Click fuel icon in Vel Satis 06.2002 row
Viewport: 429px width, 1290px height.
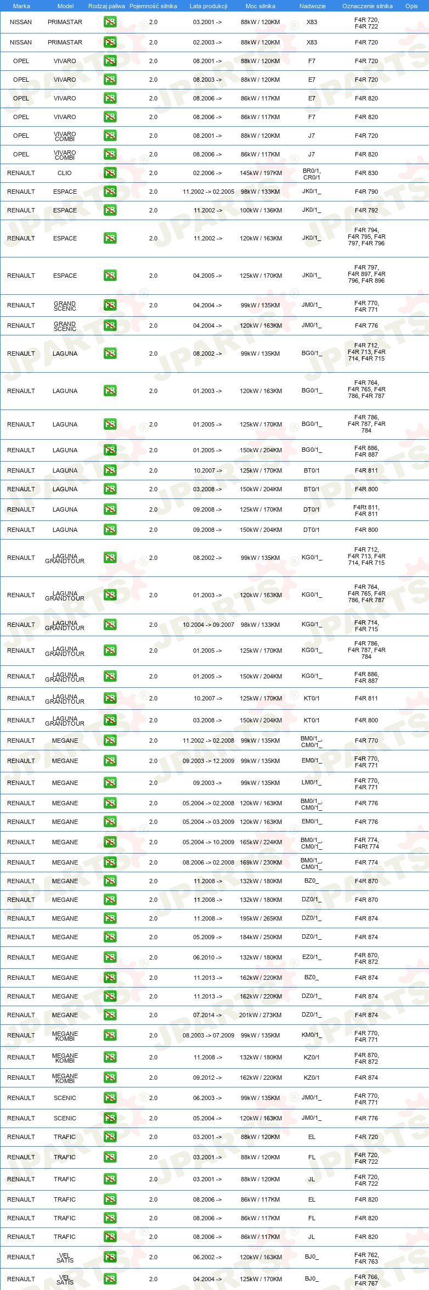[110, 1257]
